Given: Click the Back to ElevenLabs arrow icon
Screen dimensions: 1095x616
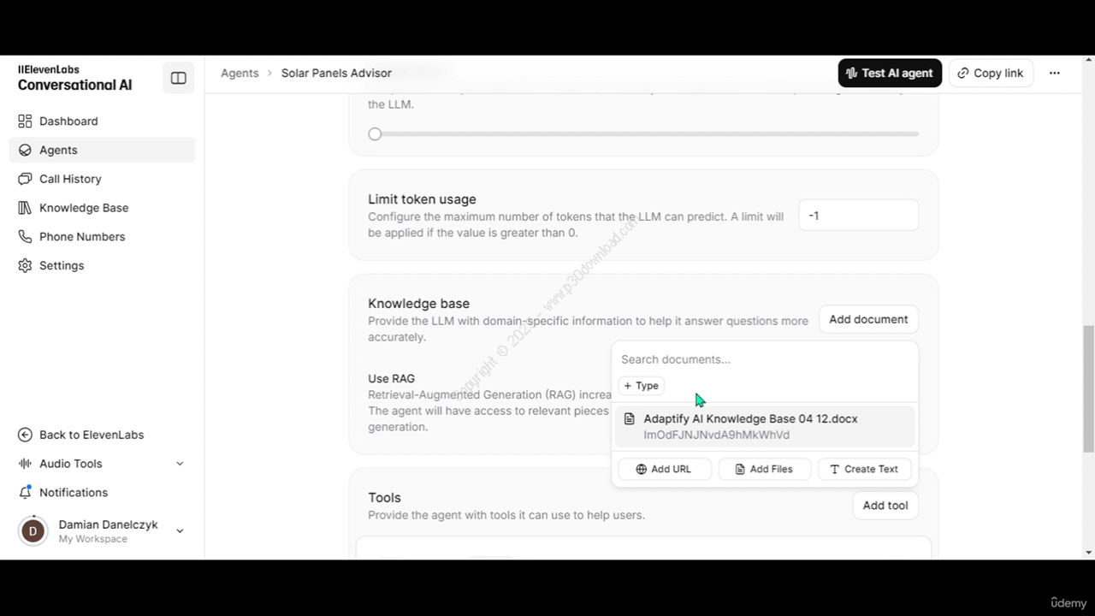Looking at the screenshot, I should point(25,435).
